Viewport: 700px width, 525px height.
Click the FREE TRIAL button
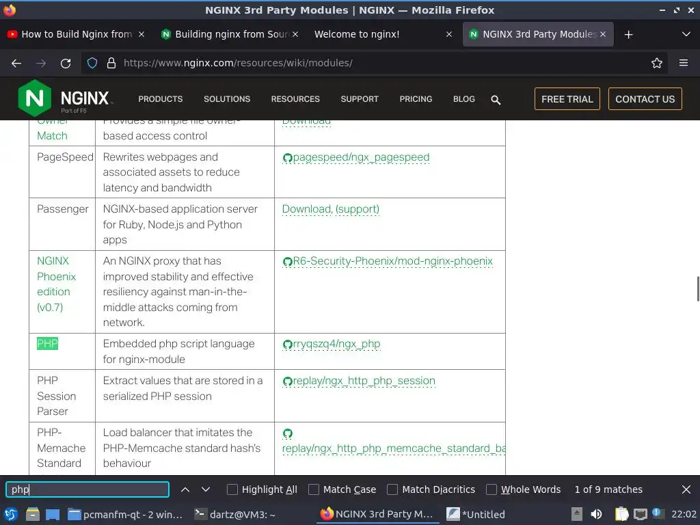567,99
